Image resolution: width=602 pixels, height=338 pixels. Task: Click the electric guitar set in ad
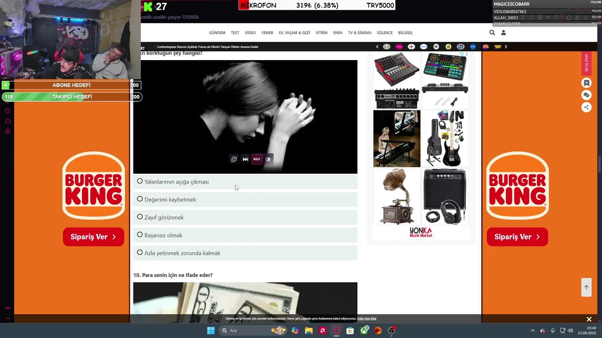coord(445,138)
